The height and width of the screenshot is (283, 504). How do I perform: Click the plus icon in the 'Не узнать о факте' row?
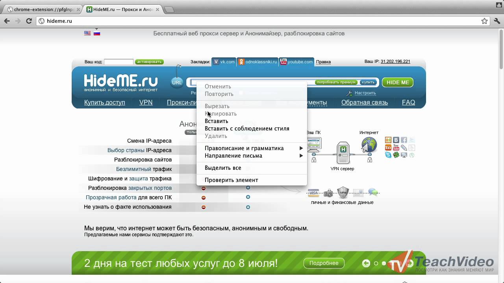coord(248,207)
